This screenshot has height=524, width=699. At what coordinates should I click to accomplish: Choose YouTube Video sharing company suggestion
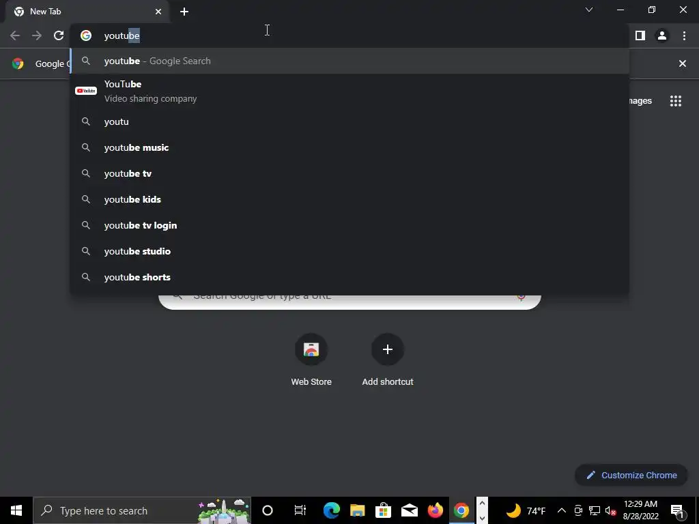pyautogui.click(x=350, y=91)
